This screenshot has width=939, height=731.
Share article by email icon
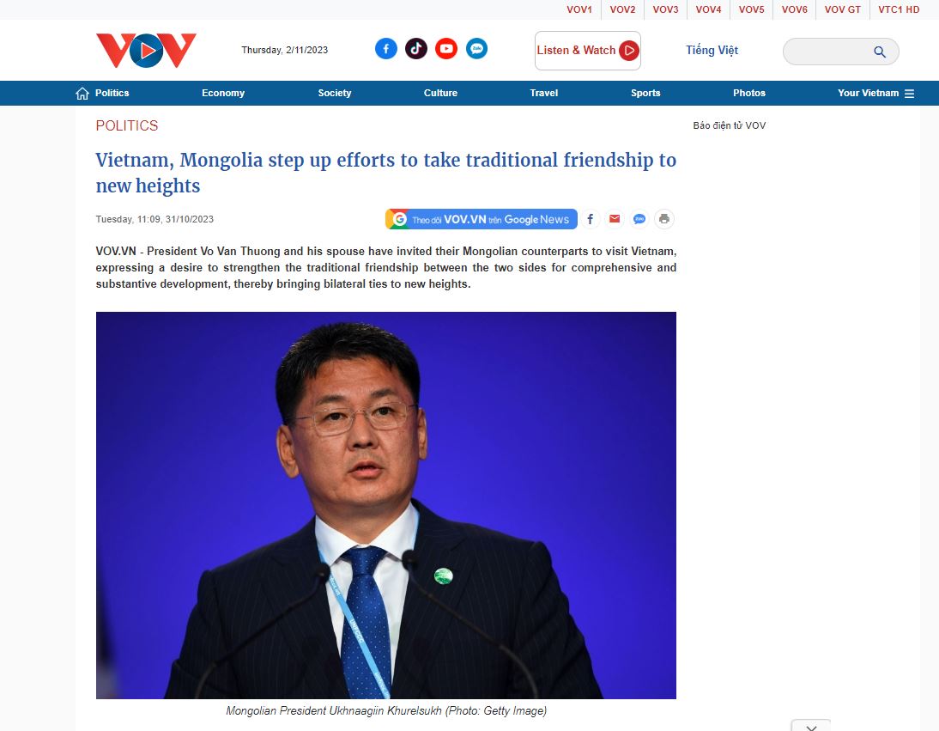tap(615, 219)
